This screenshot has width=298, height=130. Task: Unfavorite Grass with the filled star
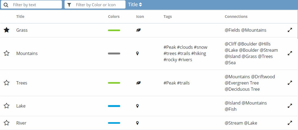pyautogui.click(x=7, y=30)
